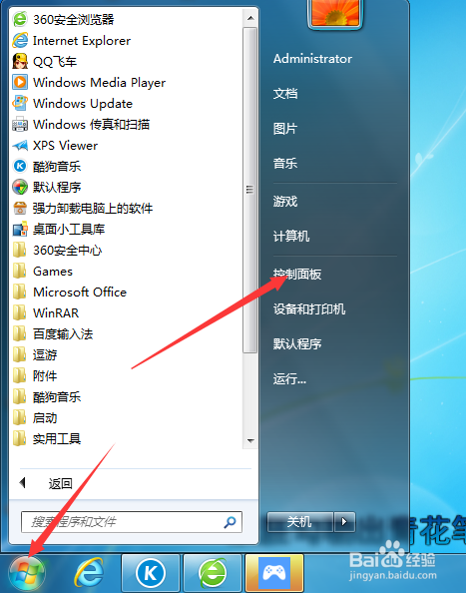The height and width of the screenshot is (593, 466).
Task: Open the QQ飞车 game icon
Action: click(x=20, y=61)
